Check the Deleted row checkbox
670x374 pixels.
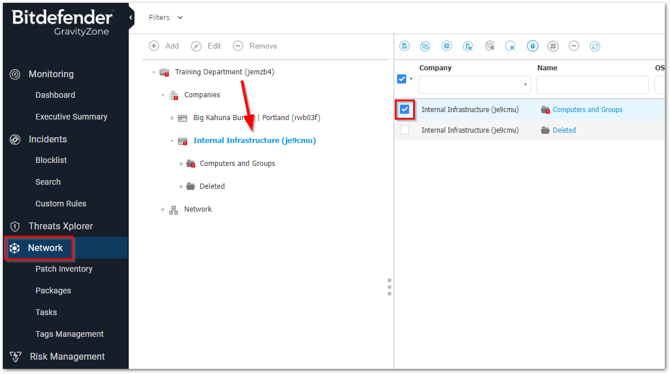pyautogui.click(x=405, y=130)
